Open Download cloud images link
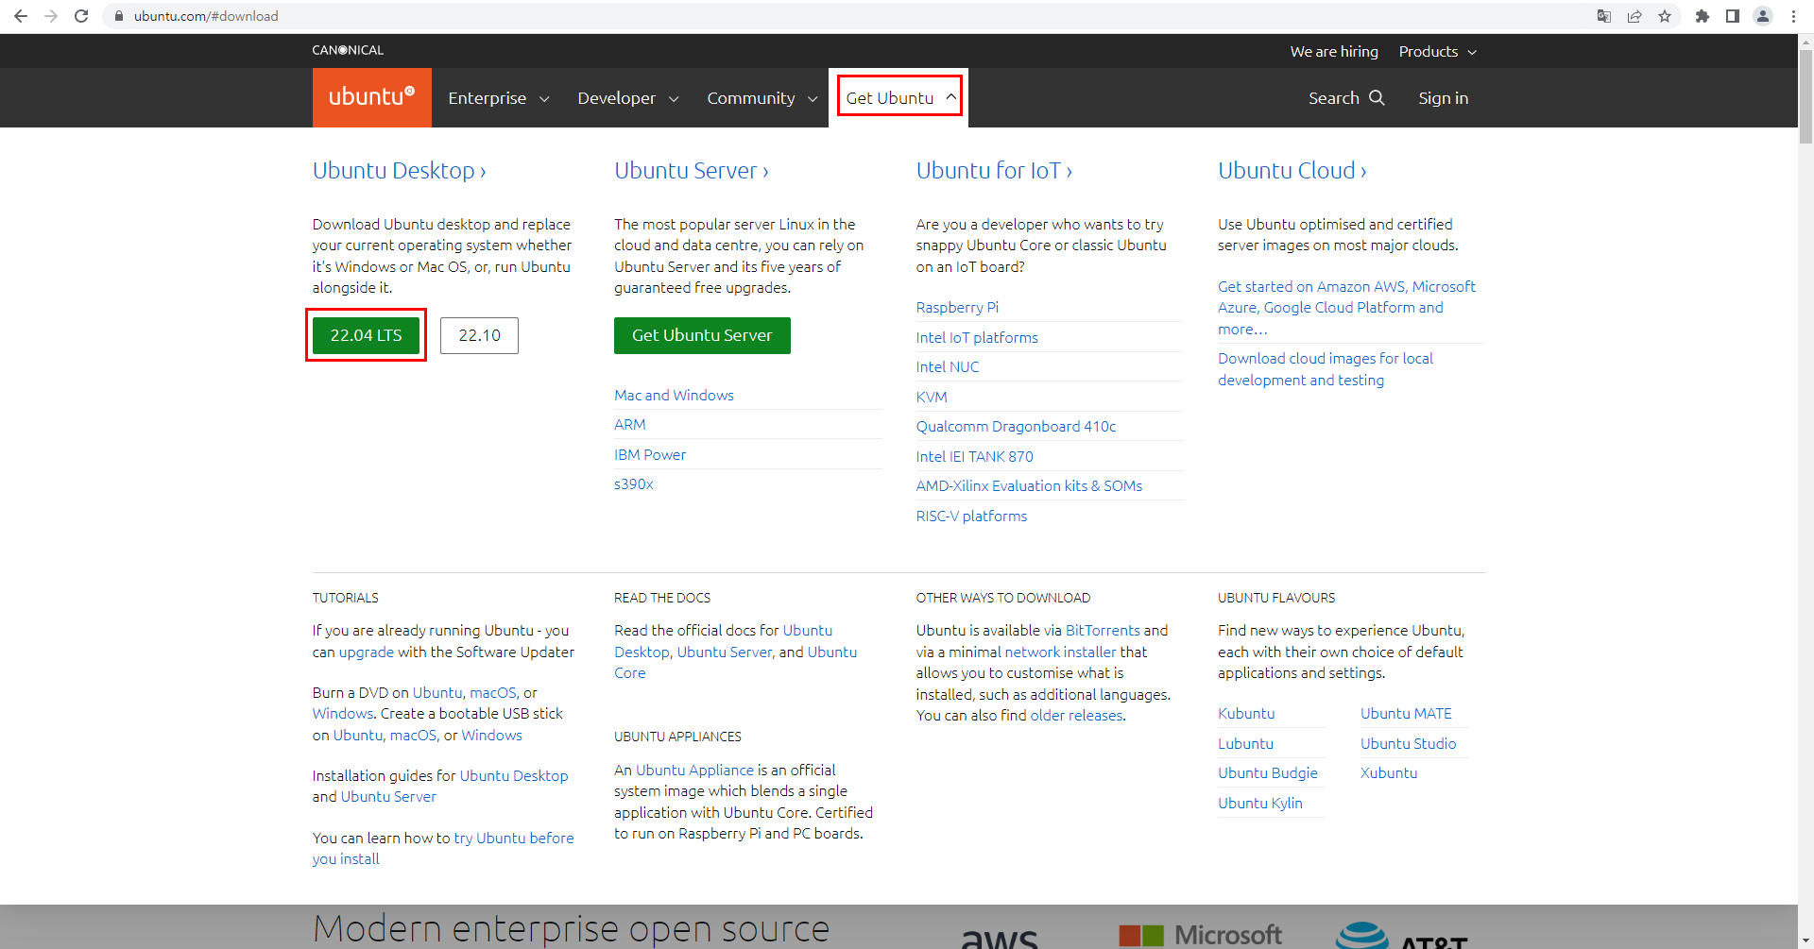The width and height of the screenshot is (1814, 949). coord(1325,369)
